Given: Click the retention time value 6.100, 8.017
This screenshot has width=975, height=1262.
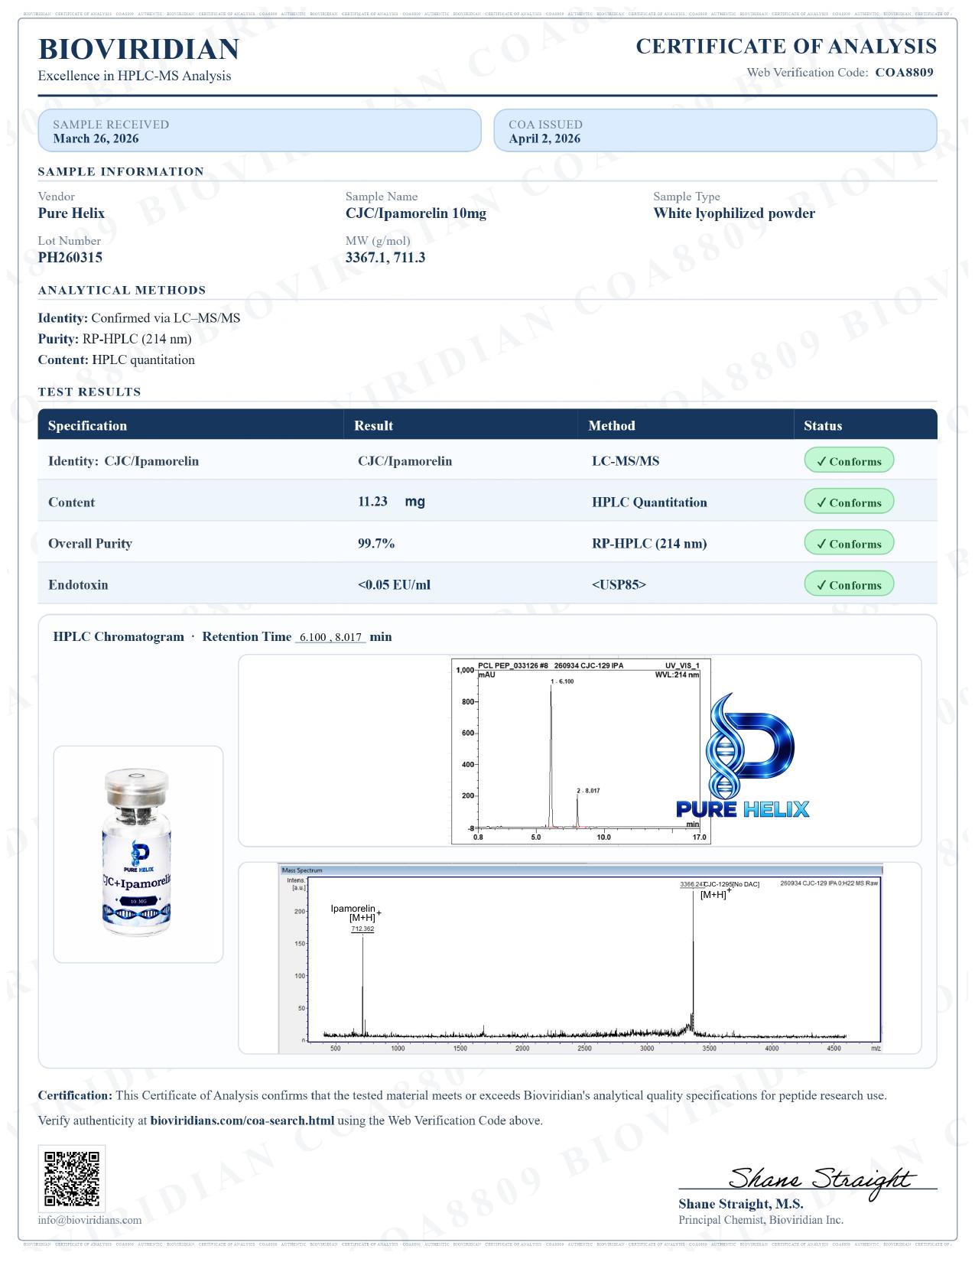Looking at the screenshot, I should tap(330, 637).
